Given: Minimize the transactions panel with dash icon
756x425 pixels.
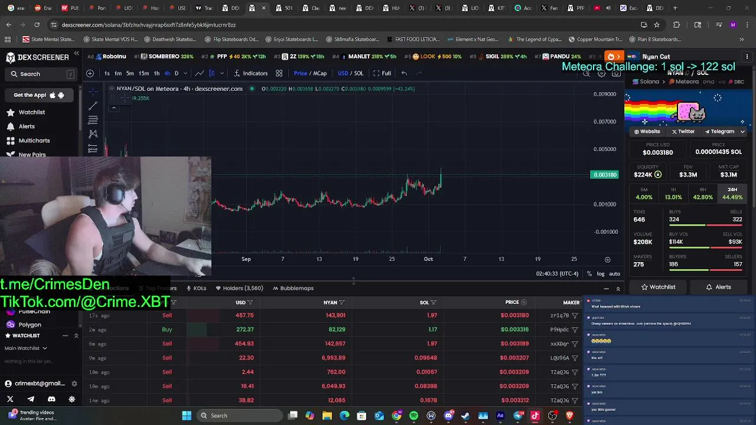Looking at the screenshot, I should pos(606,289).
